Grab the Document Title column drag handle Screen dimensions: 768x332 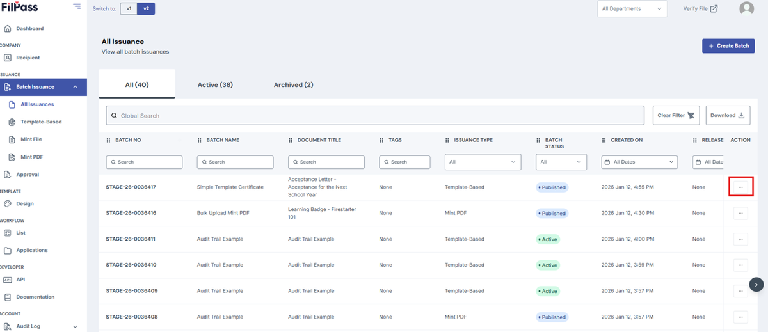[291, 140]
